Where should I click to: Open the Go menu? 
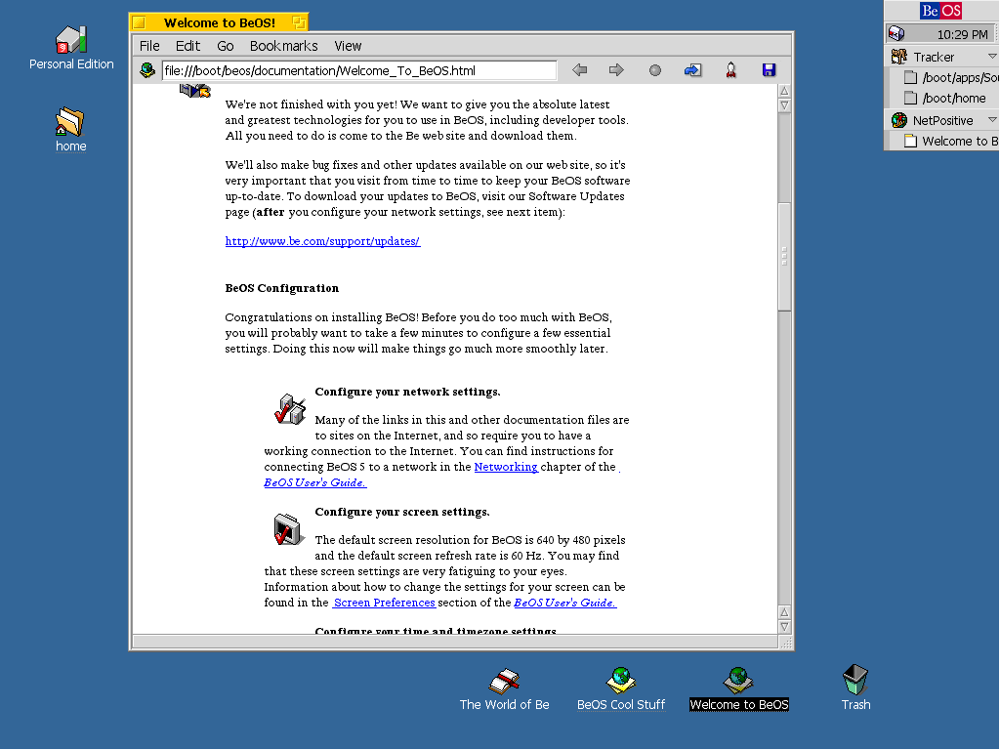(226, 46)
